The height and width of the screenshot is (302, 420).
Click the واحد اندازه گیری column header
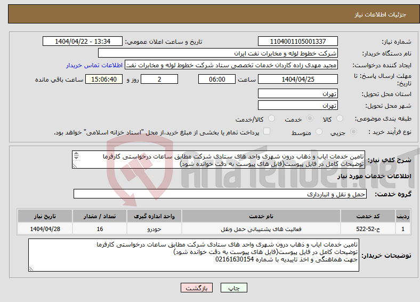(154, 216)
